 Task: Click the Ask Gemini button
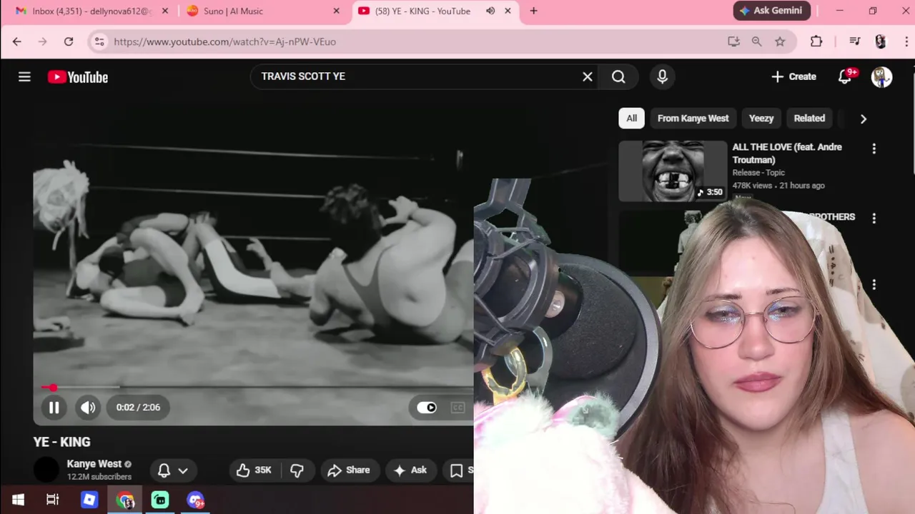point(772,11)
